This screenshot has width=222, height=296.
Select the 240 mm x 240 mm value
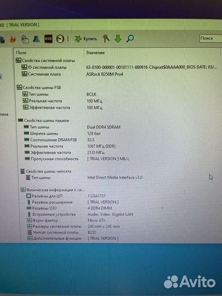tap(104, 226)
